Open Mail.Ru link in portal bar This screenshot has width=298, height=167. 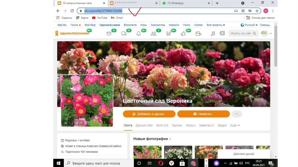tap(62, 25)
